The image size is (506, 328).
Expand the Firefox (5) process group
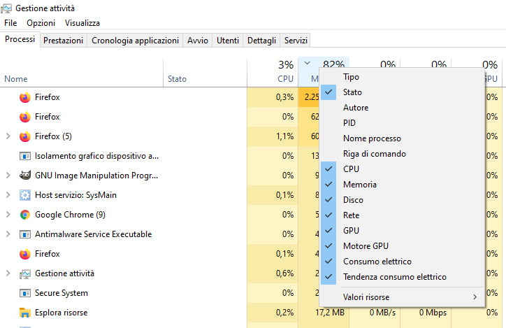coord(8,136)
